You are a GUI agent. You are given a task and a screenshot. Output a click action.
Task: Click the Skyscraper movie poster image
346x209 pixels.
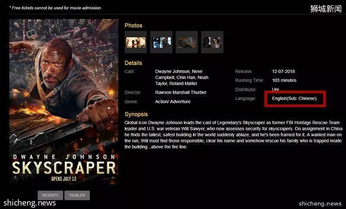[x=64, y=102]
